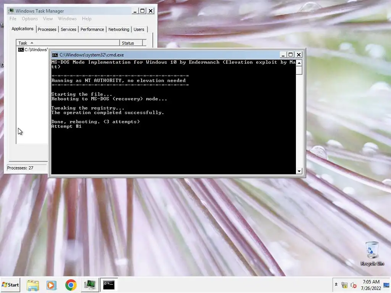Click the cmd scrollbar up arrow
The height and width of the screenshot is (293, 391).
[x=299, y=63]
